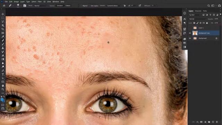This screenshot has height=125, width=222.
Task: Hide the Background copy layer
Action: coord(190,33)
